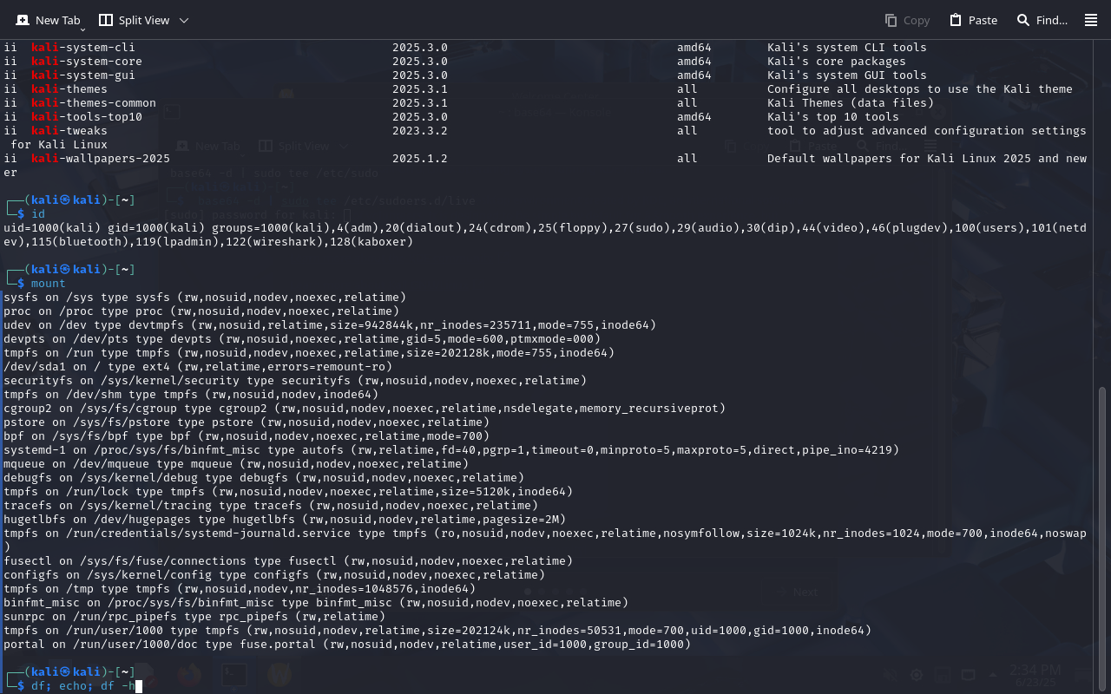Open a new terminal tab with New Tab
1111x694 pixels.
(x=48, y=20)
